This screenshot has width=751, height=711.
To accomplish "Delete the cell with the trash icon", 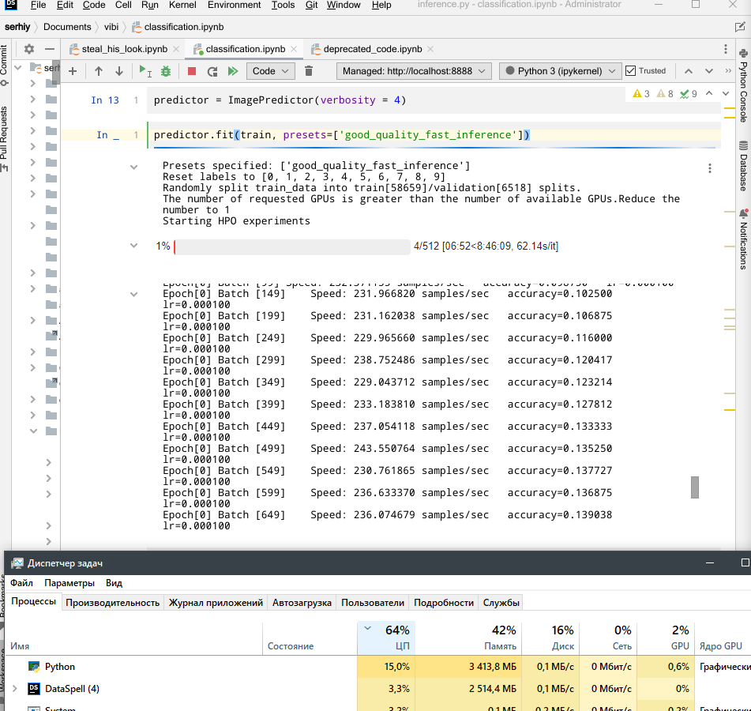I will pyautogui.click(x=309, y=71).
